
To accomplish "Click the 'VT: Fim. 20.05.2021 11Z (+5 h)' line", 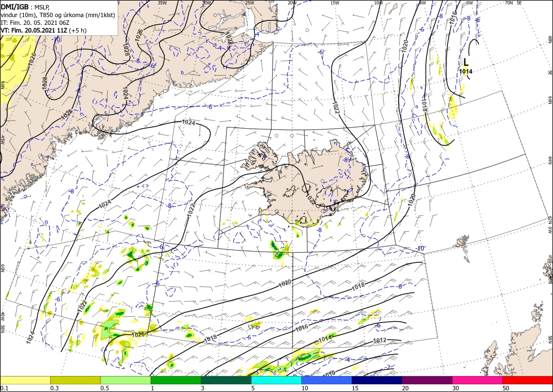I will [43, 30].
